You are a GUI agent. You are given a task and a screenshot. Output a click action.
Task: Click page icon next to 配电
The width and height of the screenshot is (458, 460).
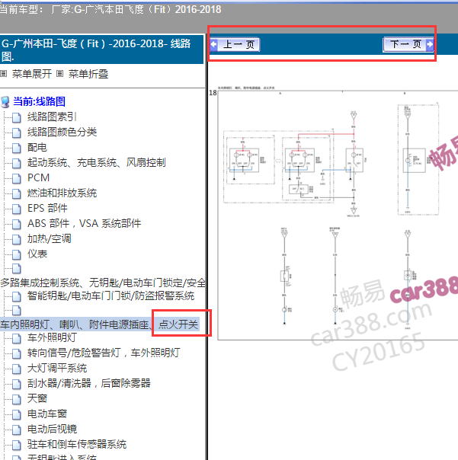point(17,148)
